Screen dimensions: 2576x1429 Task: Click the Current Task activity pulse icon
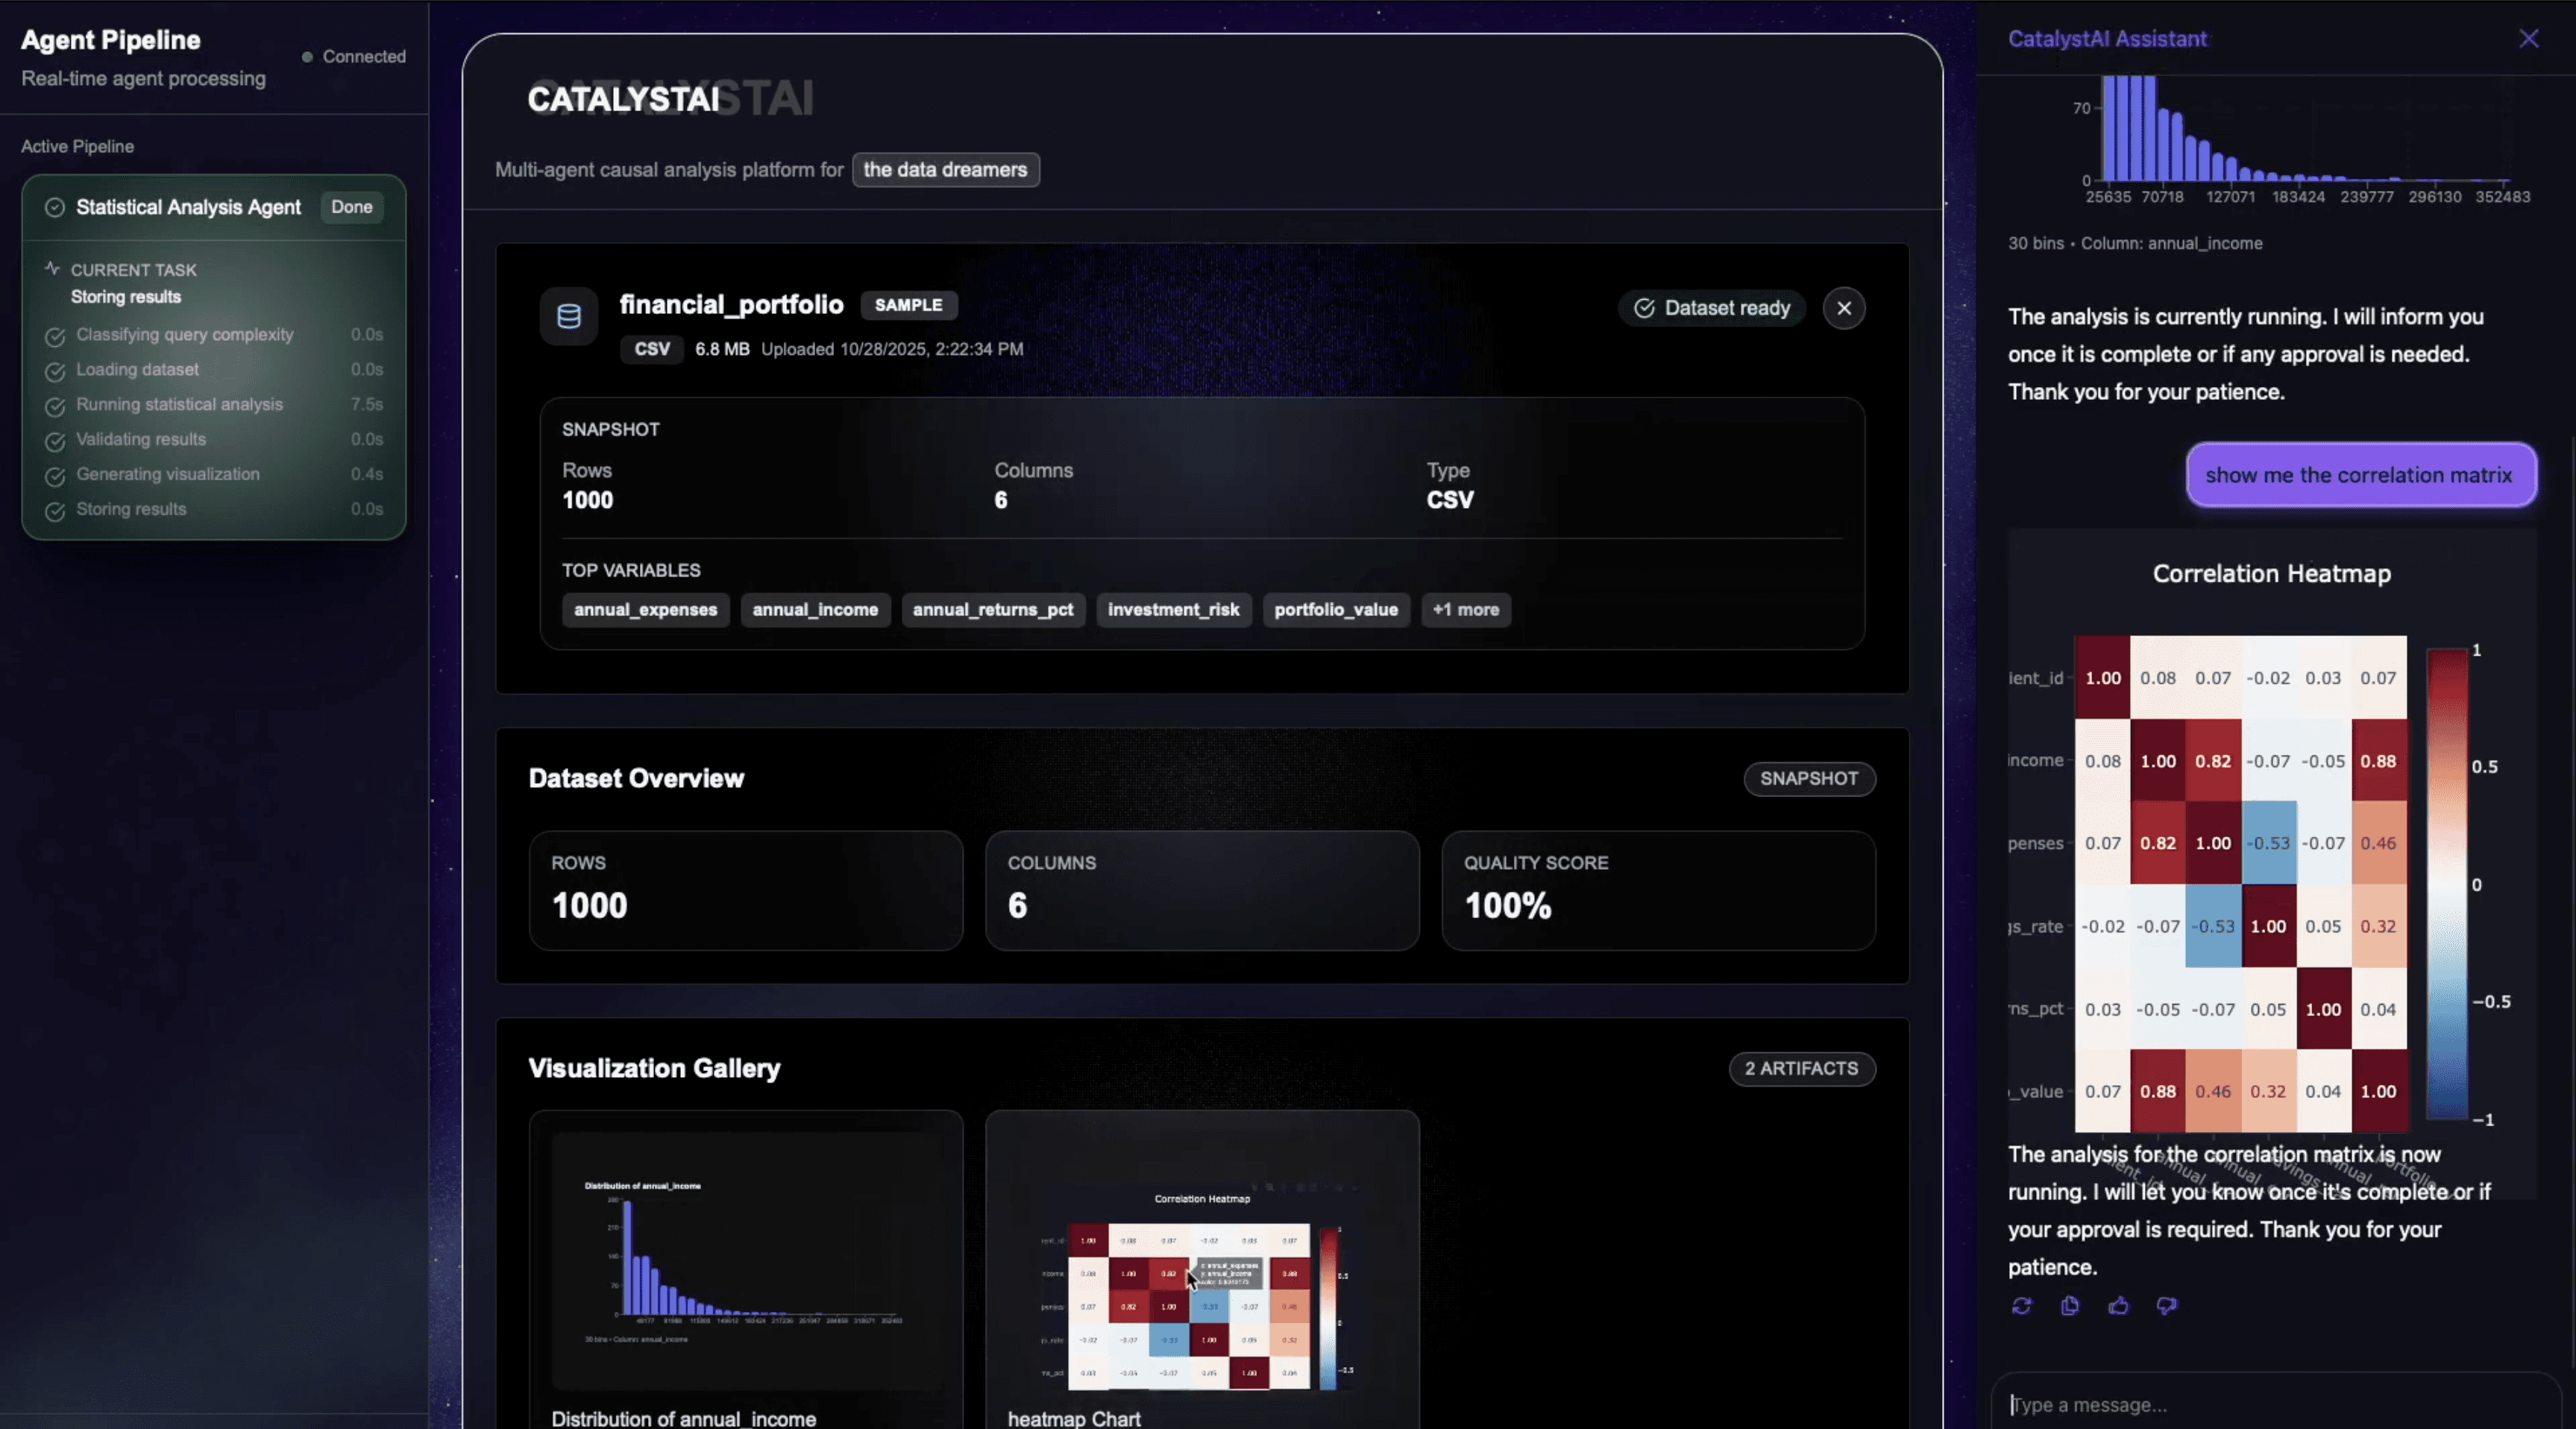pos(52,269)
